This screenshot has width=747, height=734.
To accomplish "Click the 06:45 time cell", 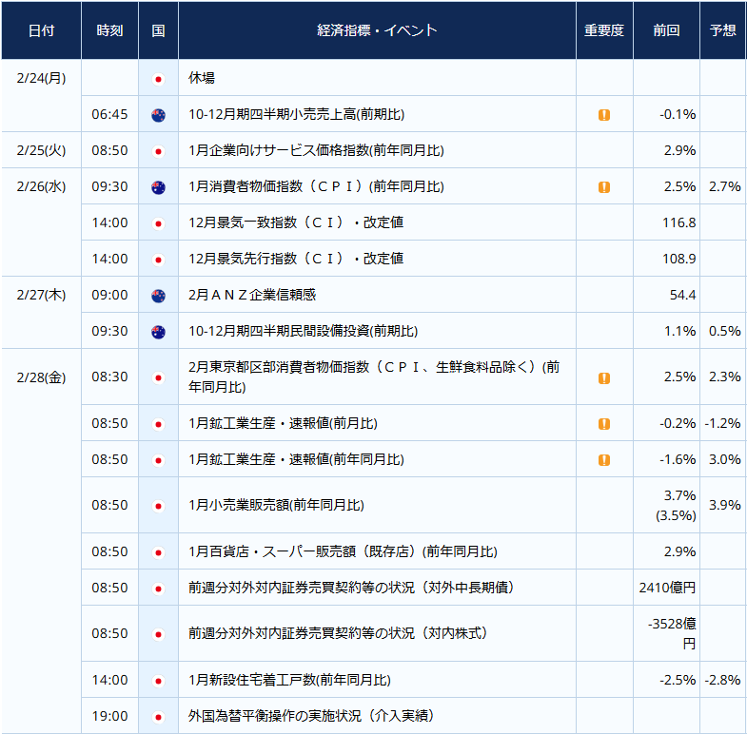I will [x=110, y=114].
